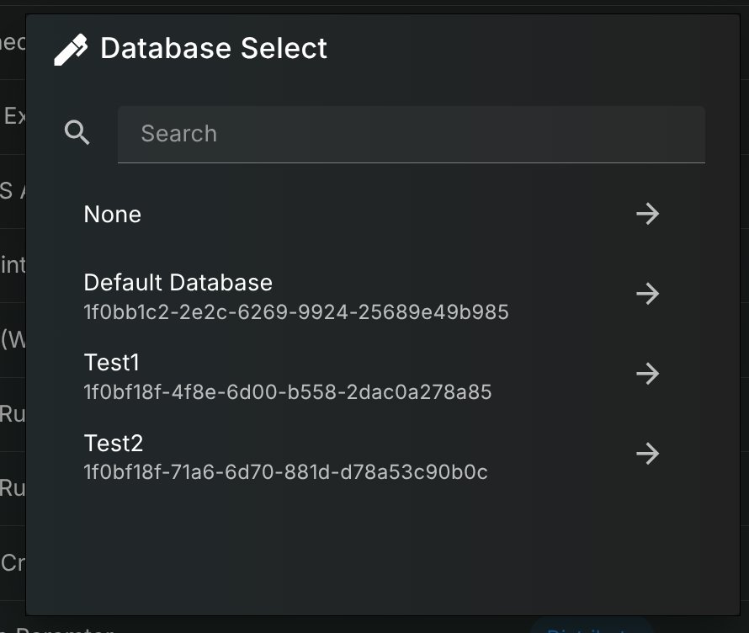Click the magnifying glass search icon
This screenshot has height=633, width=749.
[77, 133]
